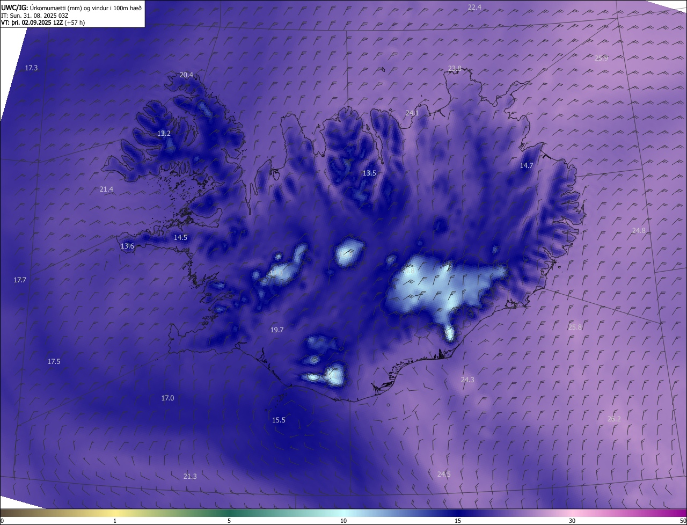This screenshot has height=525, width=687.
Task: Click the color scale tick labeled 30
Action: point(572,521)
